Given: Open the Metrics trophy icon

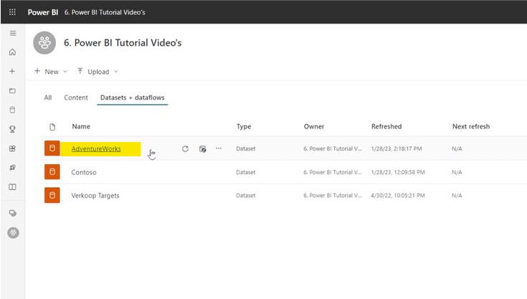Looking at the screenshot, I should coord(12,130).
